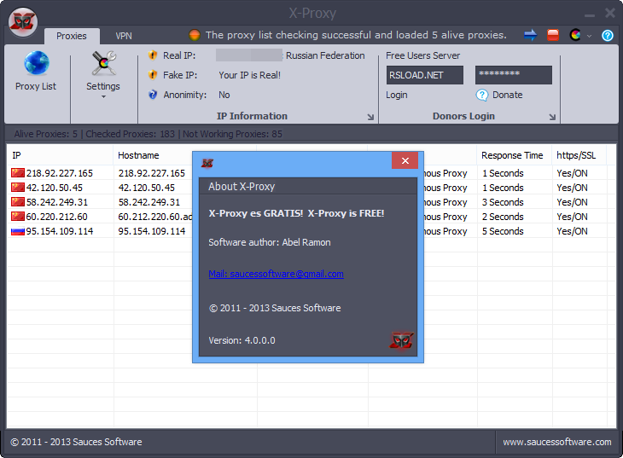Click the Version 4.0.0.0 text
The width and height of the screenshot is (623, 458).
pyautogui.click(x=242, y=340)
